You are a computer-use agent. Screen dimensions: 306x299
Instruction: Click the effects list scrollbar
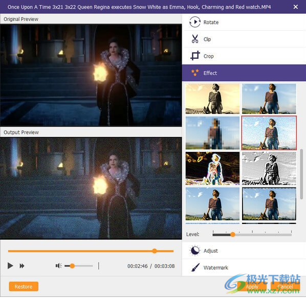pyautogui.click(x=301, y=174)
